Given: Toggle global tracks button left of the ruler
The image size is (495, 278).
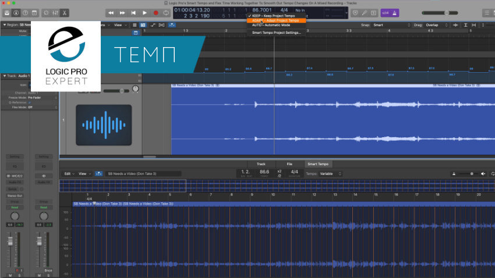Looking at the screenshot, I should point(136,33).
